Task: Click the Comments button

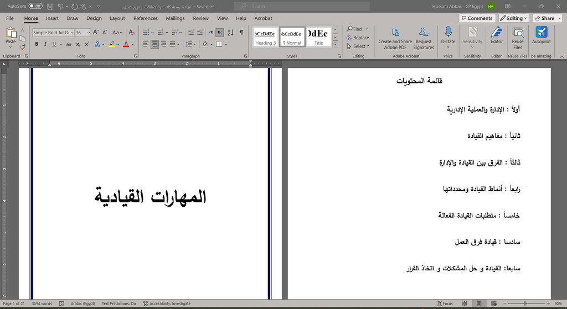Action: tap(477, 18)
